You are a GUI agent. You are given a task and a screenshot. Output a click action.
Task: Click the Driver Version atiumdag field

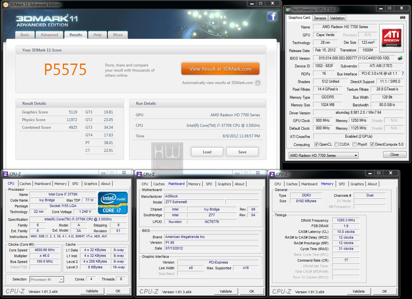[x=358, y=113]
